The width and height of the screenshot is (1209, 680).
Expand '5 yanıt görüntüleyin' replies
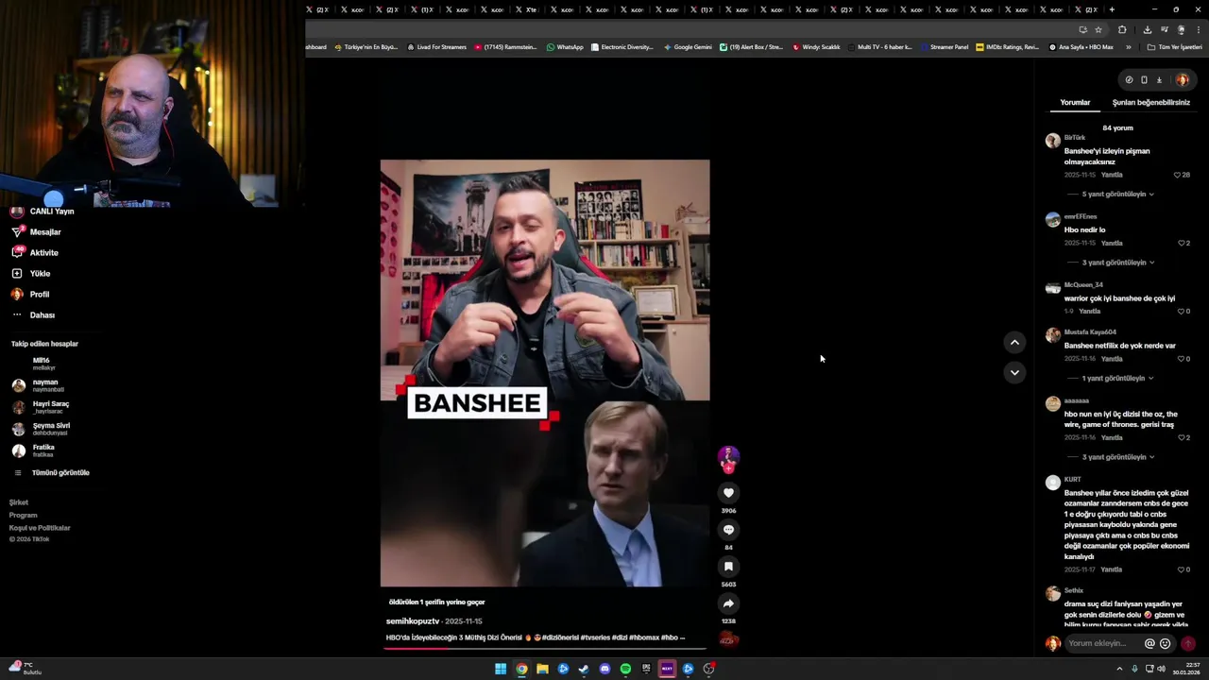pyautogui.click(x=1117, y=195)
